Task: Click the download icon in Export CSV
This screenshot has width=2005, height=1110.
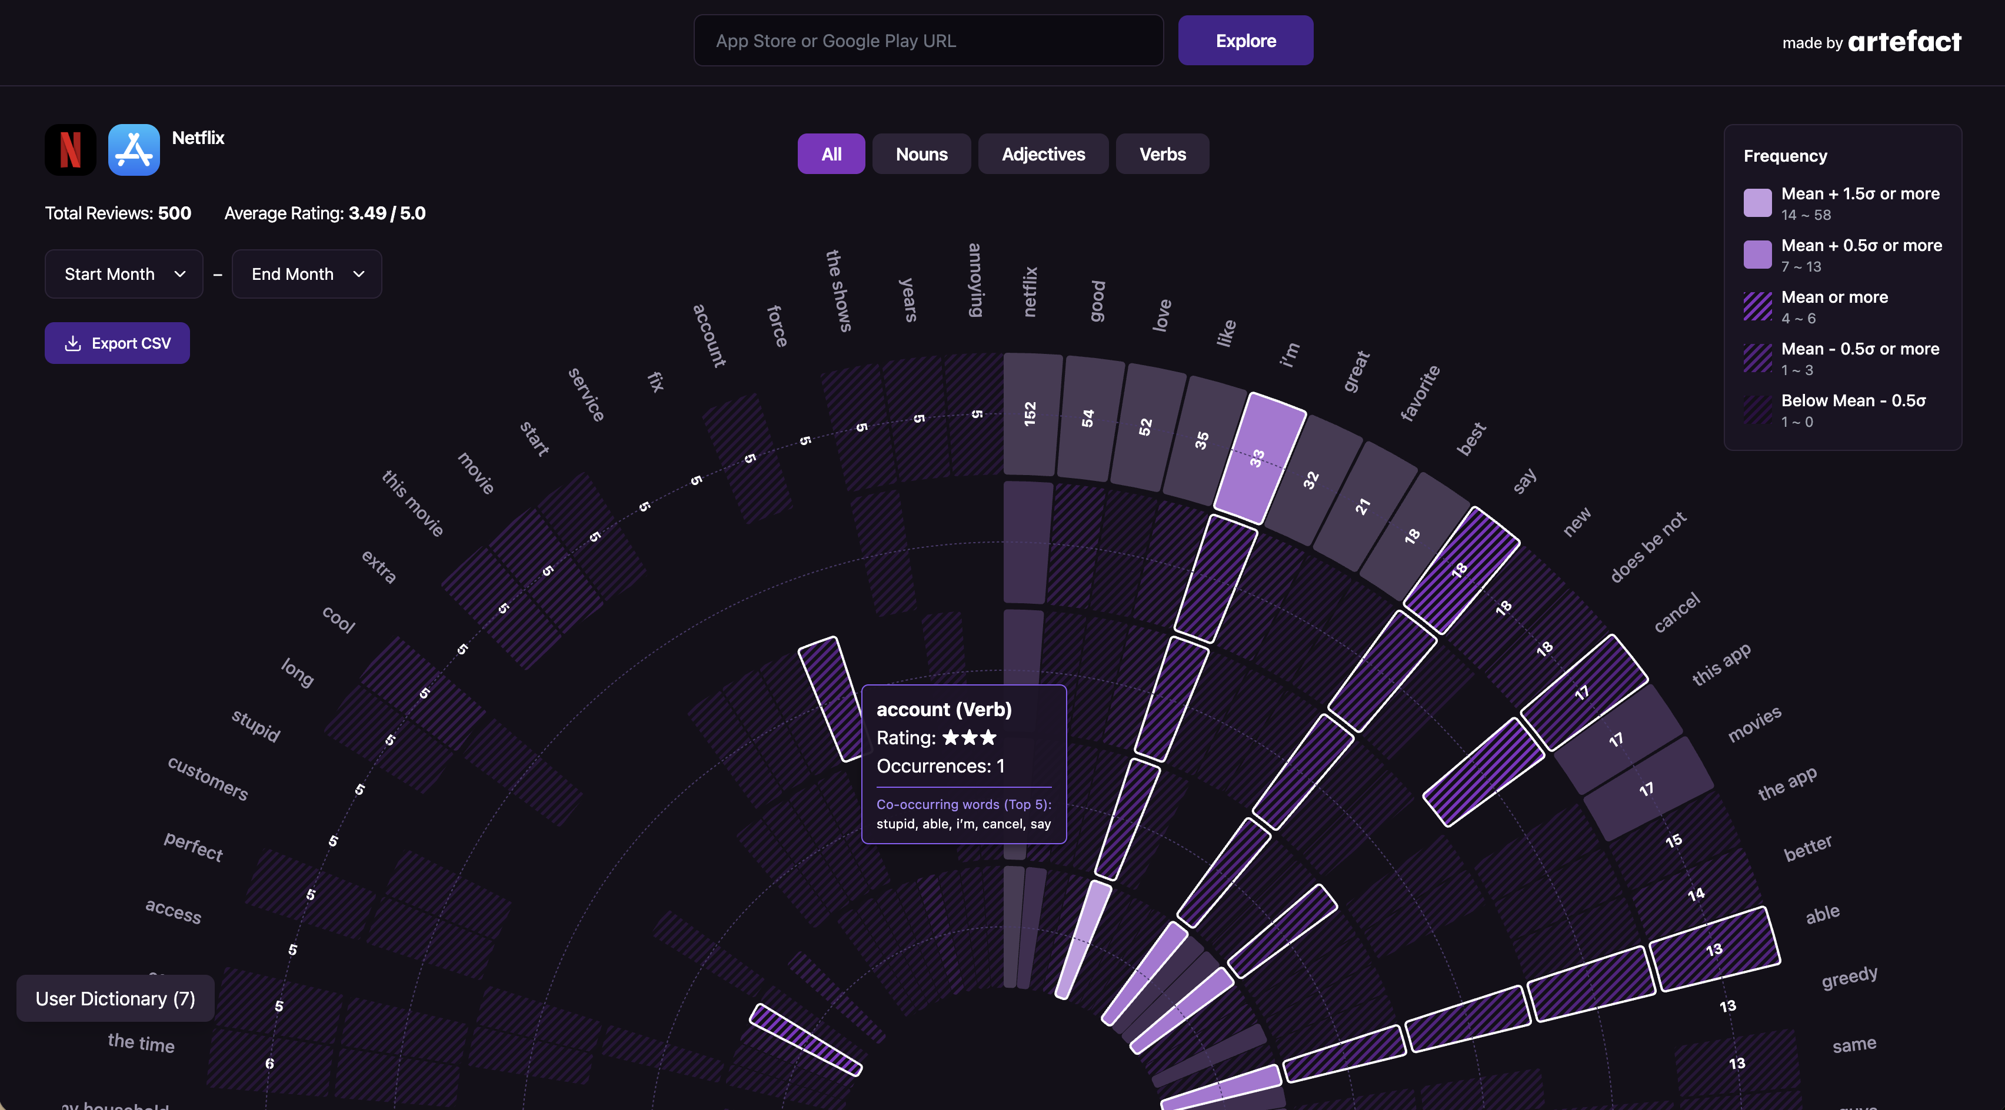Action: pyautogui.click(x=72, y=343)
